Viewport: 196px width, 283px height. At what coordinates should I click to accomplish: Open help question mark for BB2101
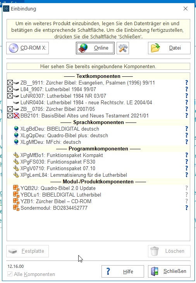coord(187,115)
